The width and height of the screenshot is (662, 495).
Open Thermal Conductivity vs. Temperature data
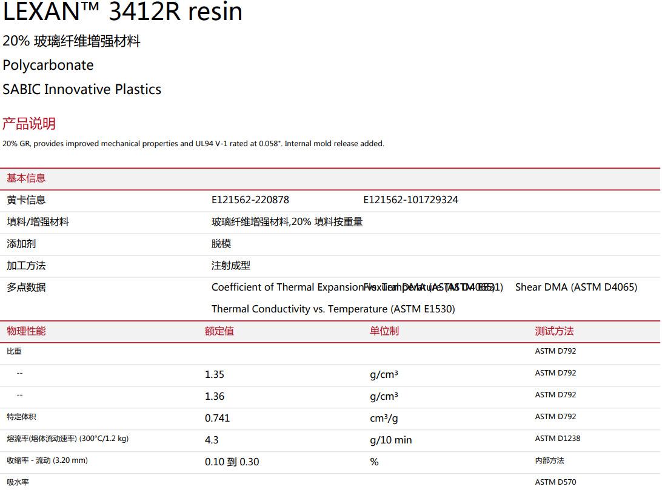click(x=333, y=309)
